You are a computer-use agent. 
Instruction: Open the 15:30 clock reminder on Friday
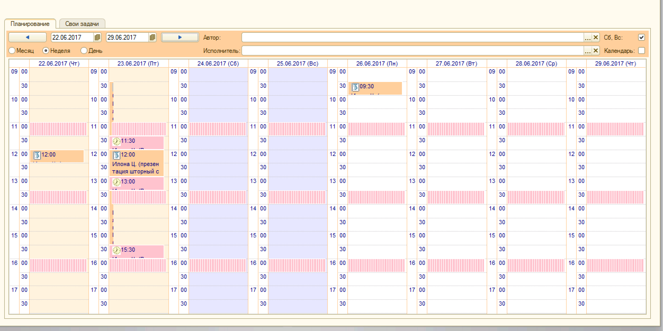pyautogui.click(x=137, y=251)
